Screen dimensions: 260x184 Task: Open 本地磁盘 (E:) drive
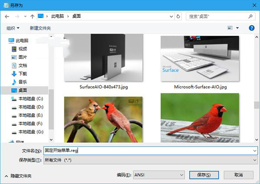[30, 115]
